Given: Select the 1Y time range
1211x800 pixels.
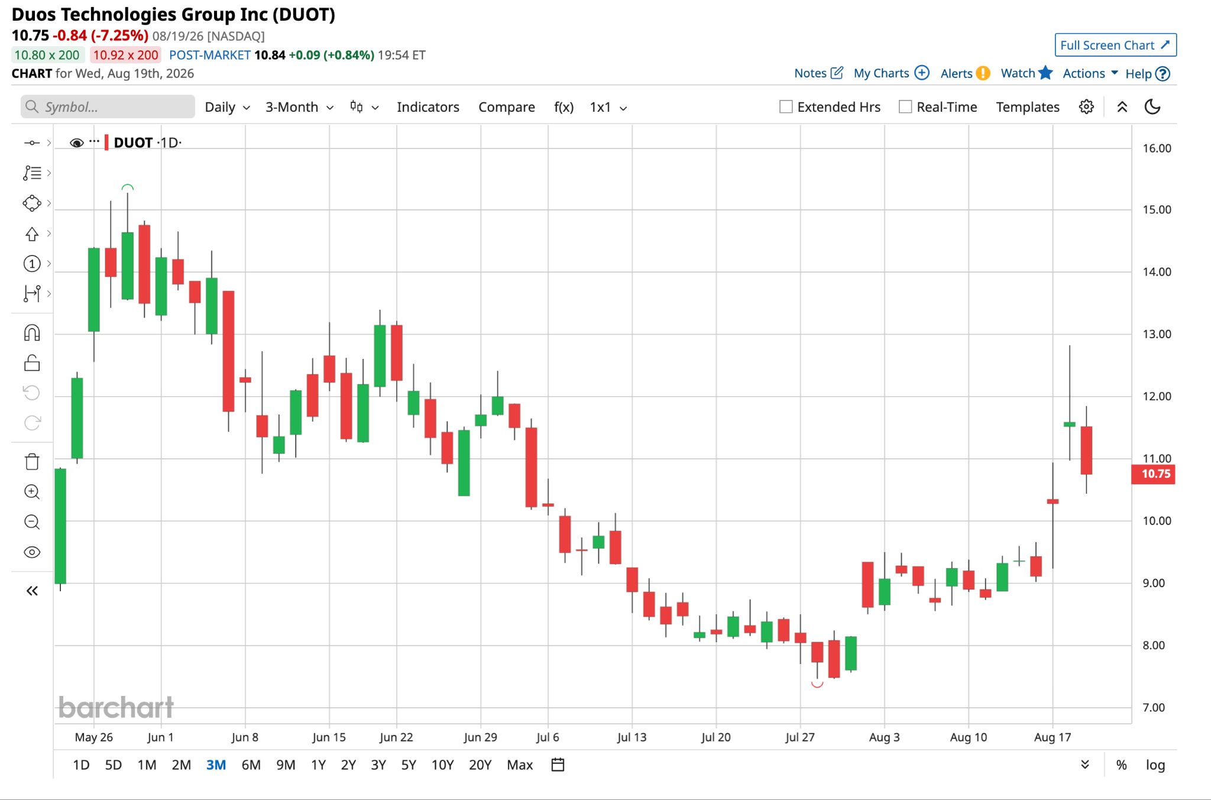Looking at the screenshot, I should (x=318, y=765).
